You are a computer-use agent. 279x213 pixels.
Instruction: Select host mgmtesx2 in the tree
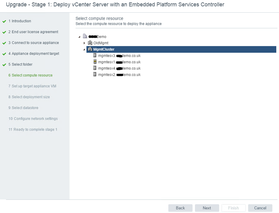119,75
